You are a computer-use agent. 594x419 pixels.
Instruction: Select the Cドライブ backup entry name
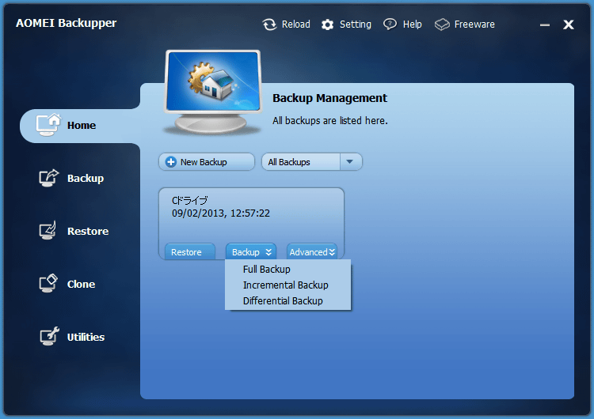[x=190, y=200]
